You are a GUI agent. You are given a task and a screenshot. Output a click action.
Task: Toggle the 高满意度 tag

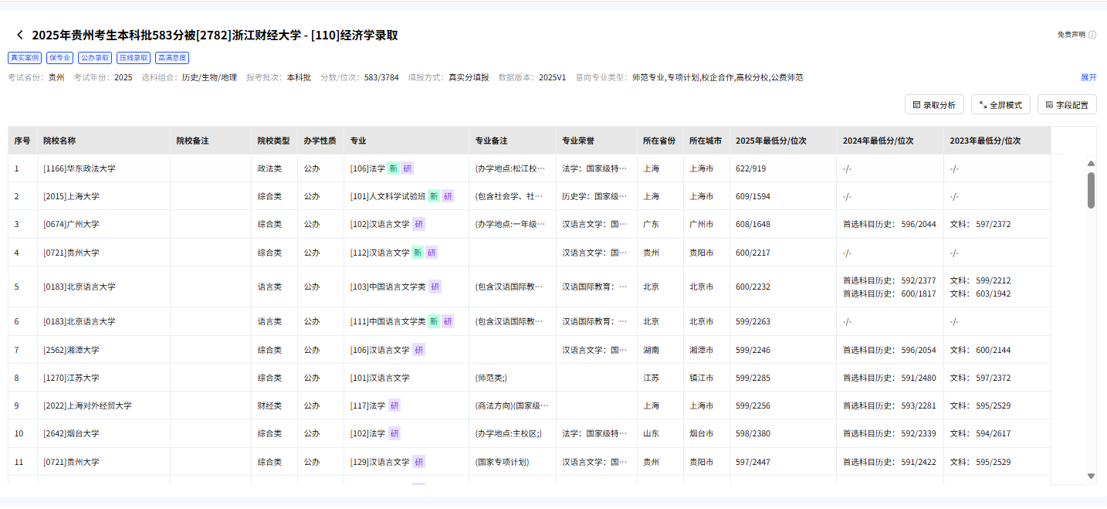(x=172, y=57)
